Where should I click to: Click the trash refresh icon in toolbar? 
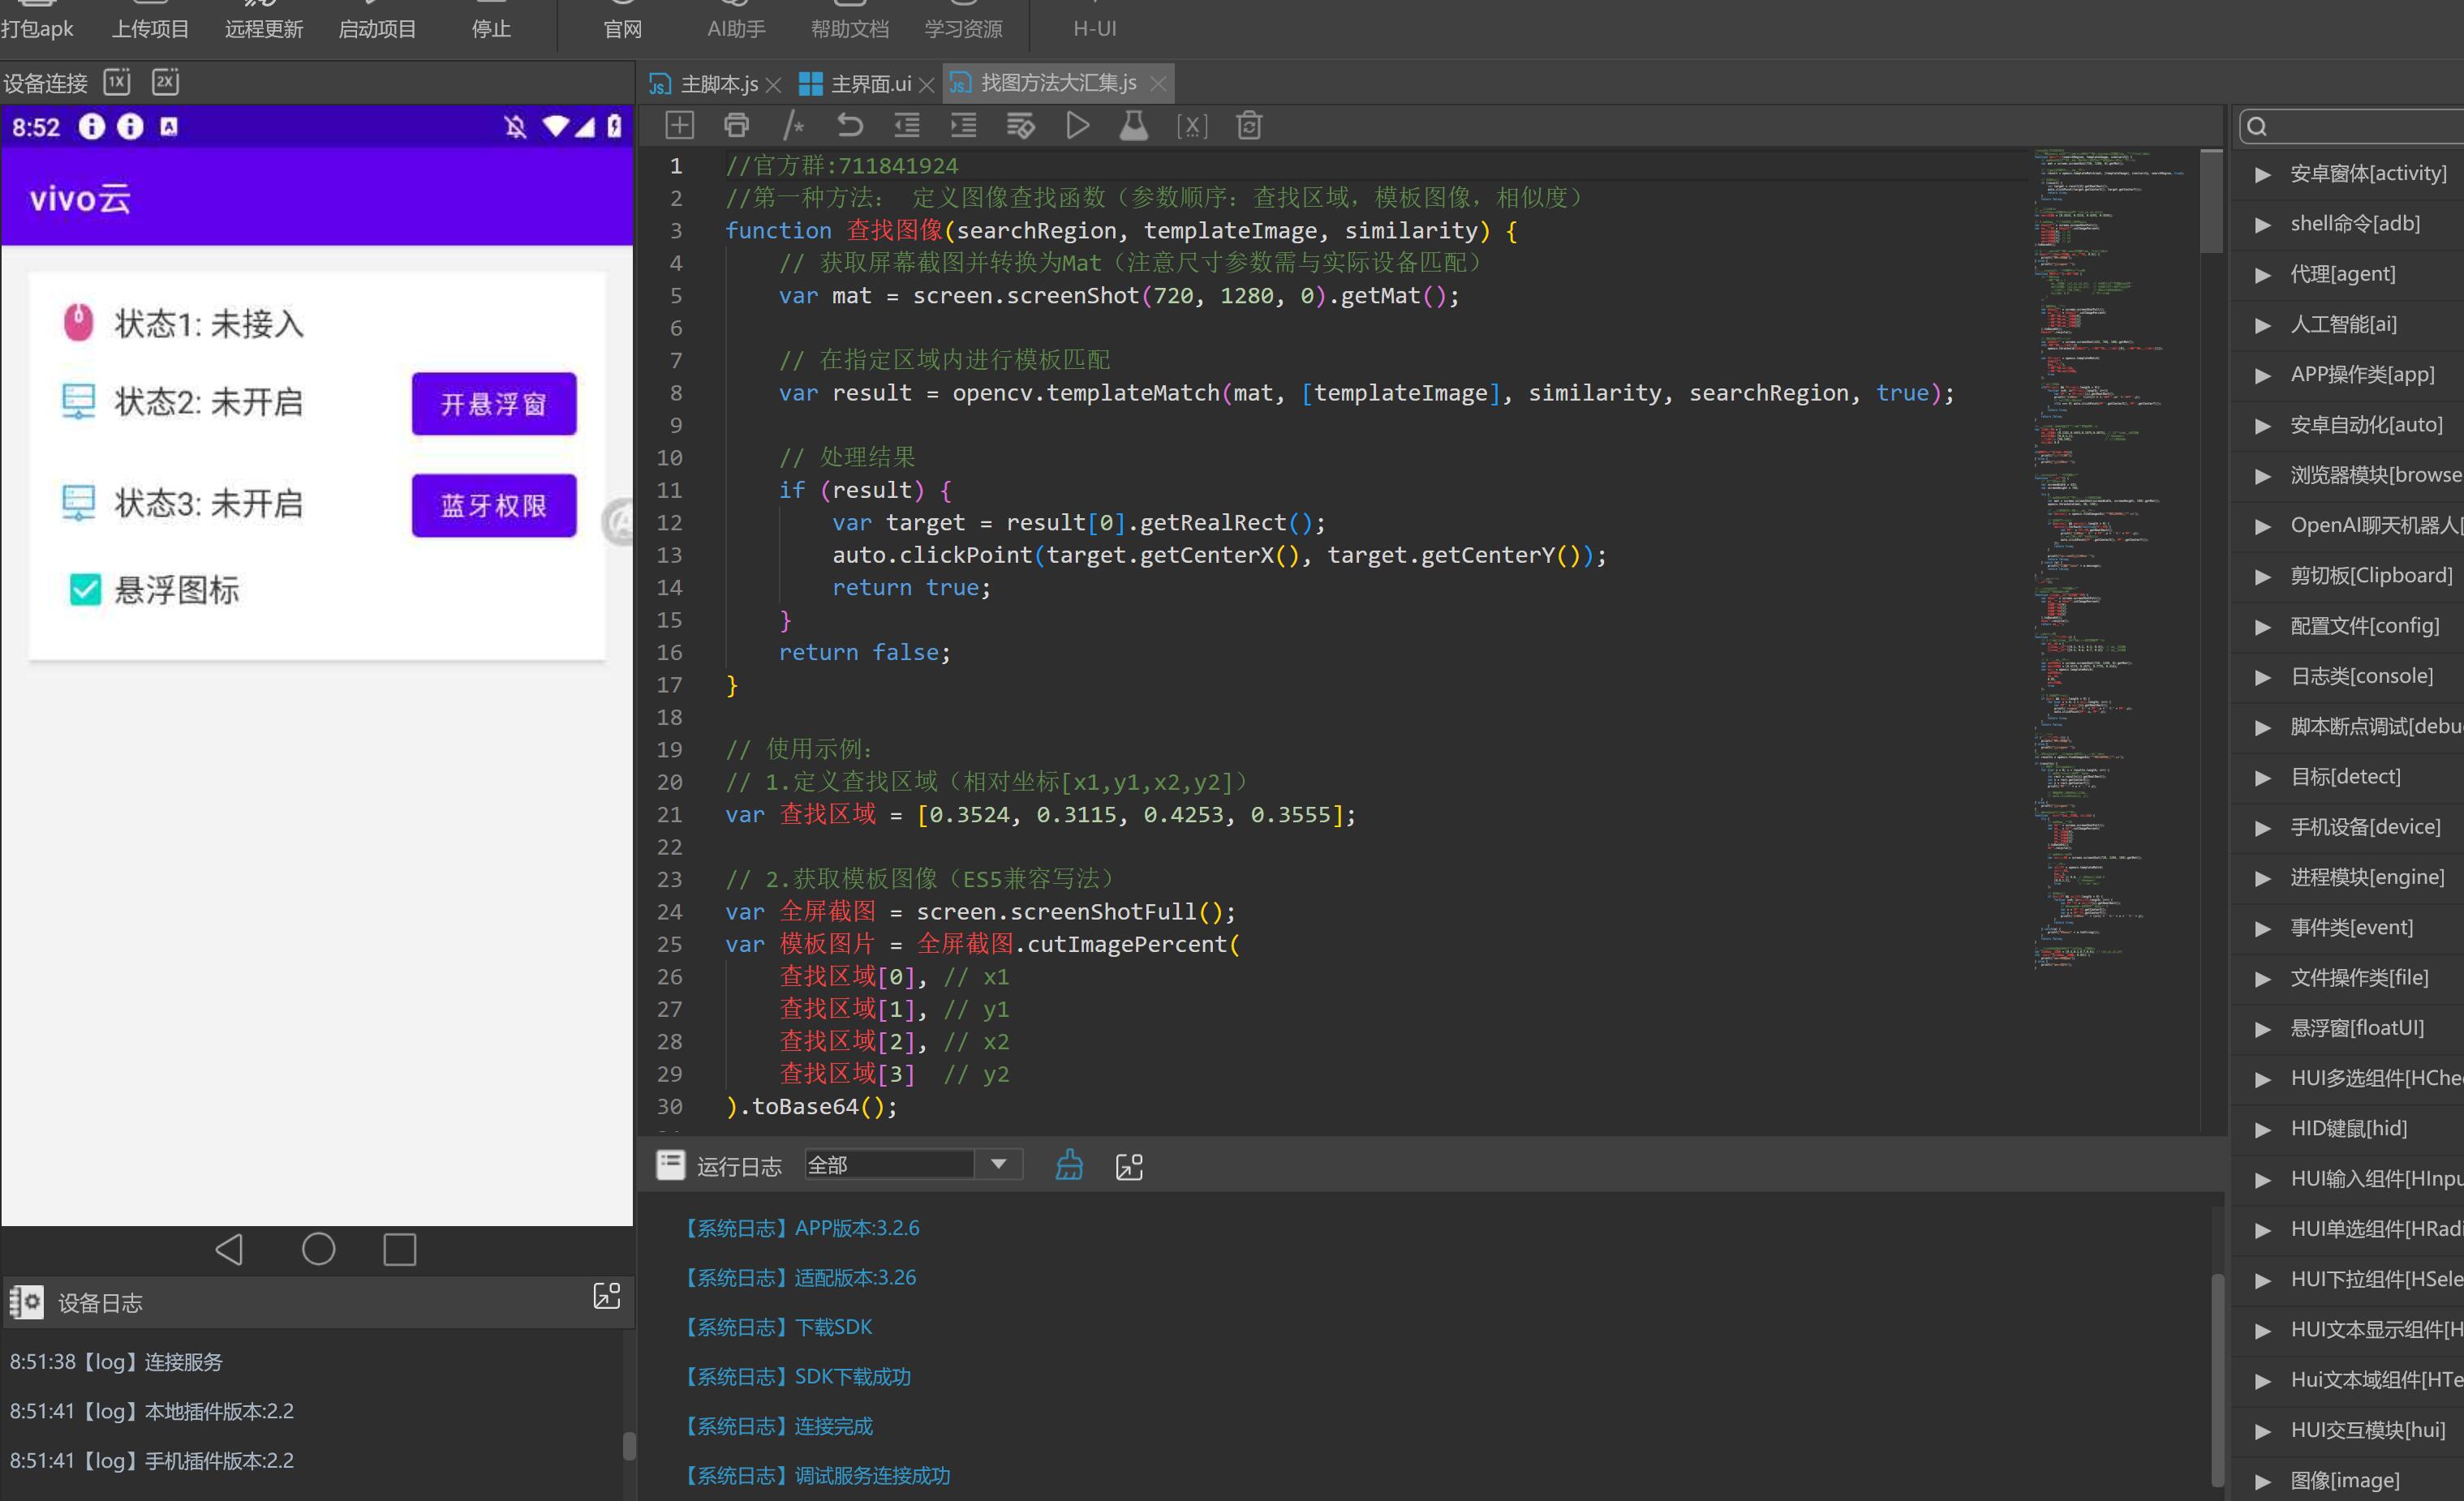pyautogui.click(x=1248, y=125)
